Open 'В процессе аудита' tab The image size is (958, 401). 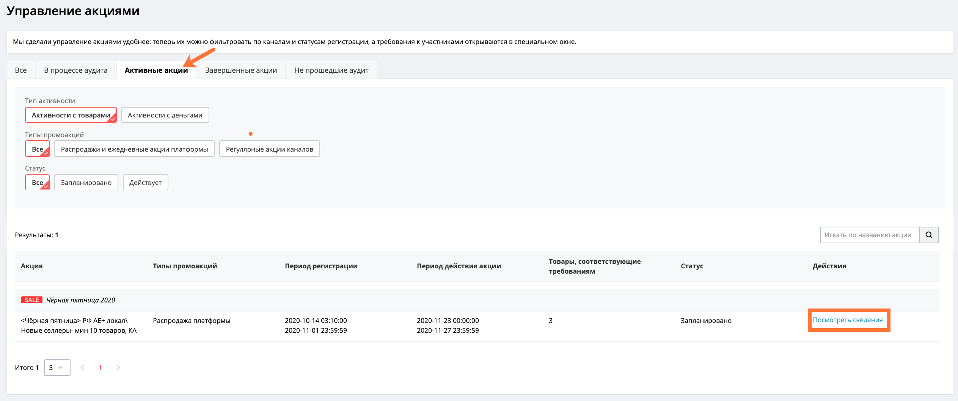coord(75,70)
